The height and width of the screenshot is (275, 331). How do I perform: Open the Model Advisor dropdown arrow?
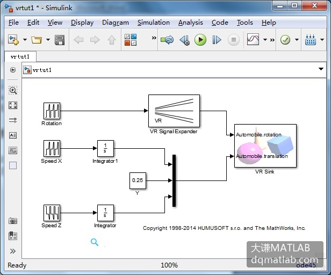[297, 40]
